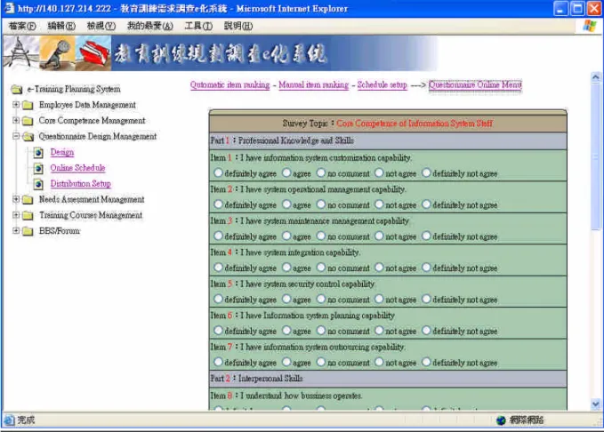Viewport: 604px width, 432px height.
Task: Expand the BBS/Forum node
Action: tap(16, 230)
